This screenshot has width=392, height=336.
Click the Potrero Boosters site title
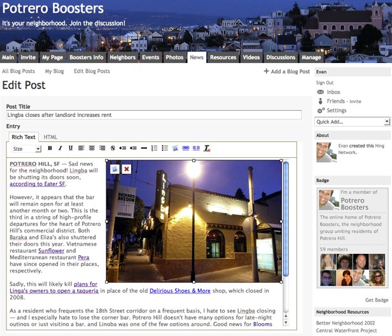[x=53, y=8]
